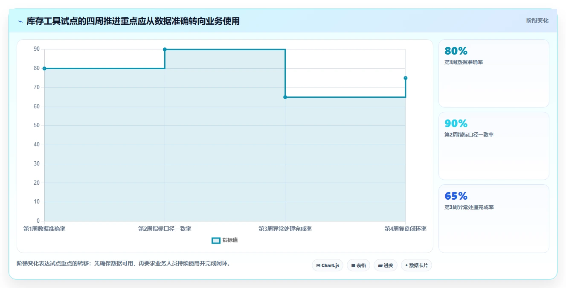This screenshot has width=566, height=288.
Task: Click the x-axis label 第1周数据准确率
Action: 44,229
